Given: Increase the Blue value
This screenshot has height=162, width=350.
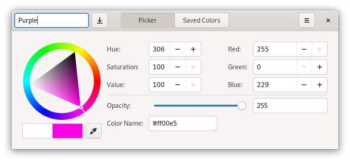Looking at the screenshot, I should tap(320, 85).
